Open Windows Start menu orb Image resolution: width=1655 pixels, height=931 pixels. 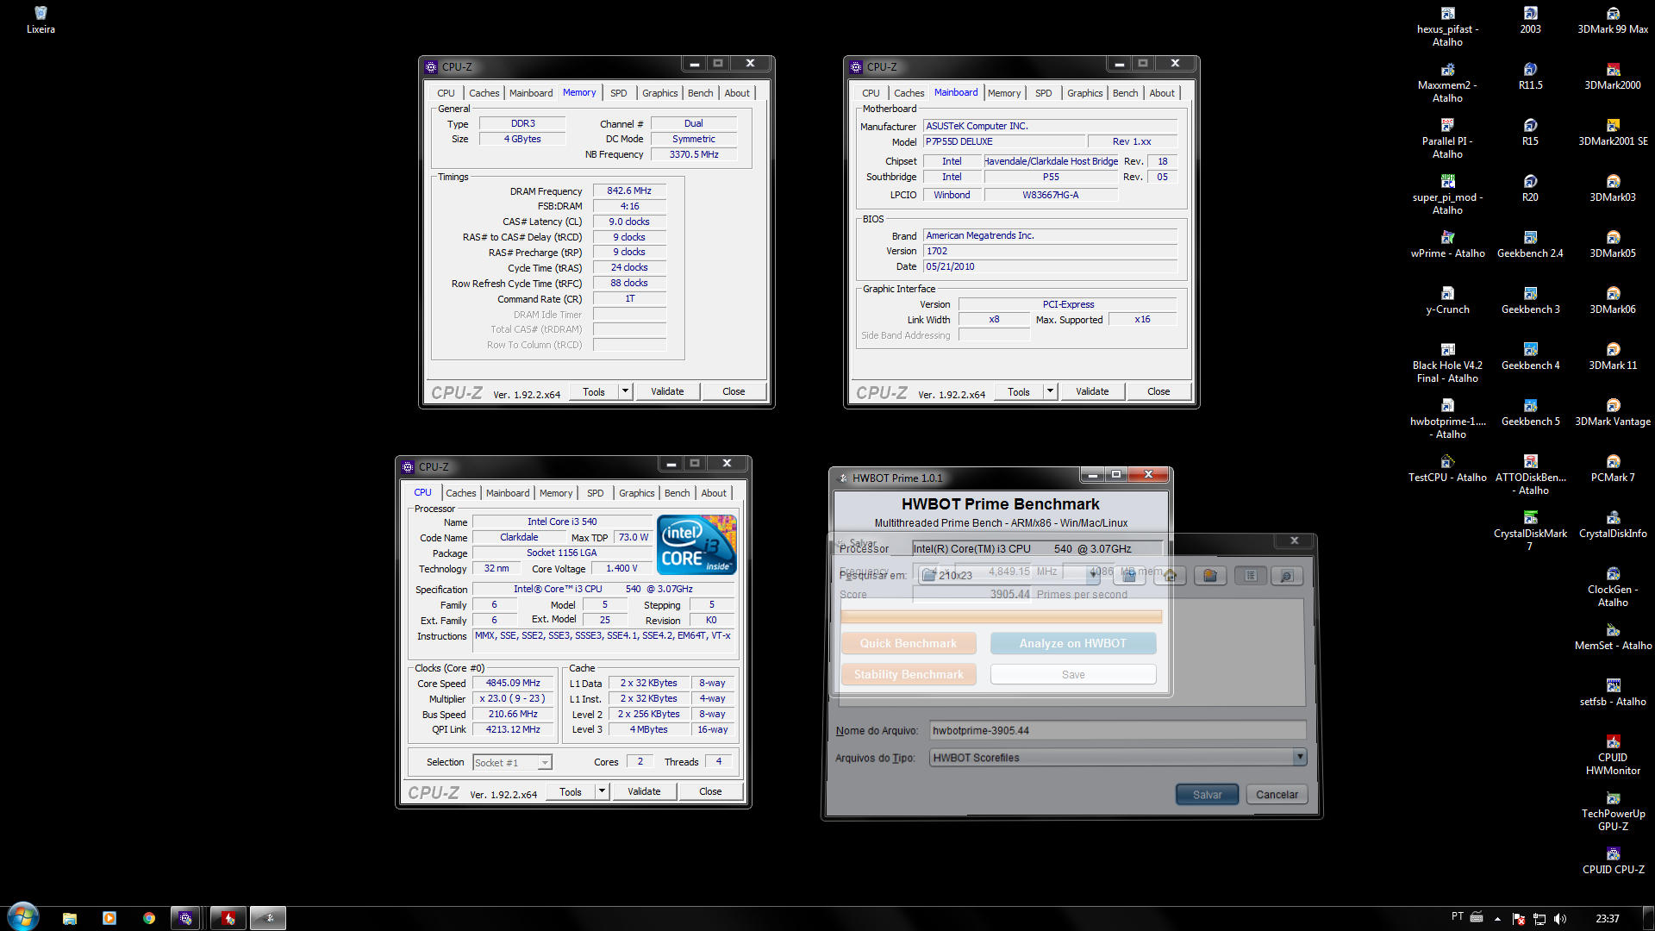(23, 917)
